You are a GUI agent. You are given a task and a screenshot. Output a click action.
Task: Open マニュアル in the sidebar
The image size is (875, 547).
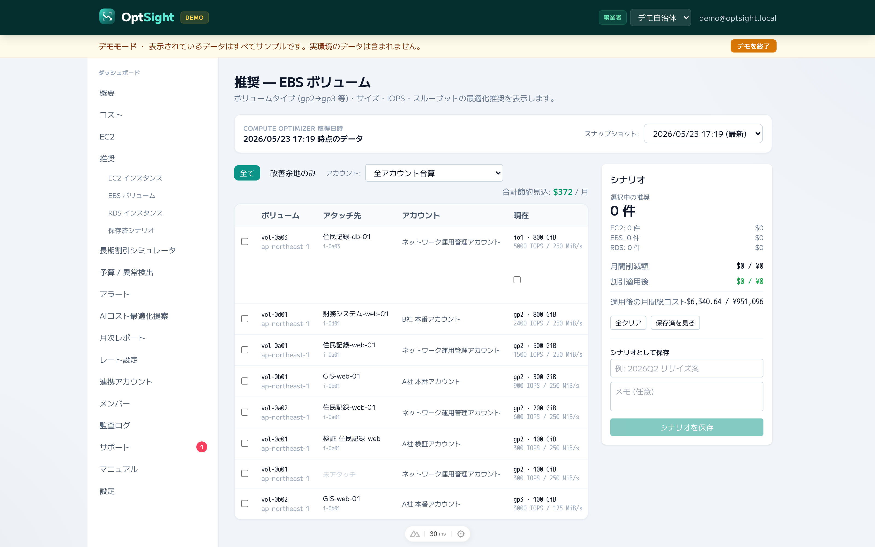[119, 469]
